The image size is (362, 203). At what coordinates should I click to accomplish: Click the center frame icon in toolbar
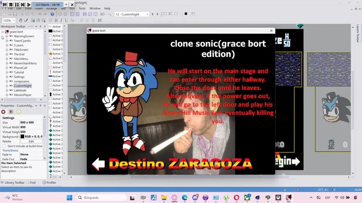pos(100,20)
